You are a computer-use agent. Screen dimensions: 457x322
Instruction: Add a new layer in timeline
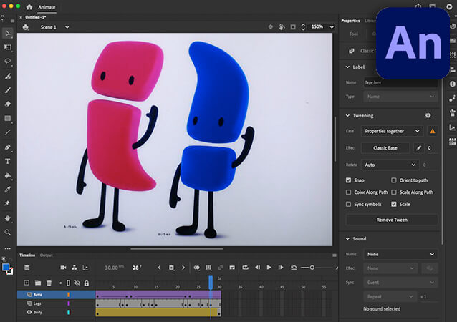27,283
